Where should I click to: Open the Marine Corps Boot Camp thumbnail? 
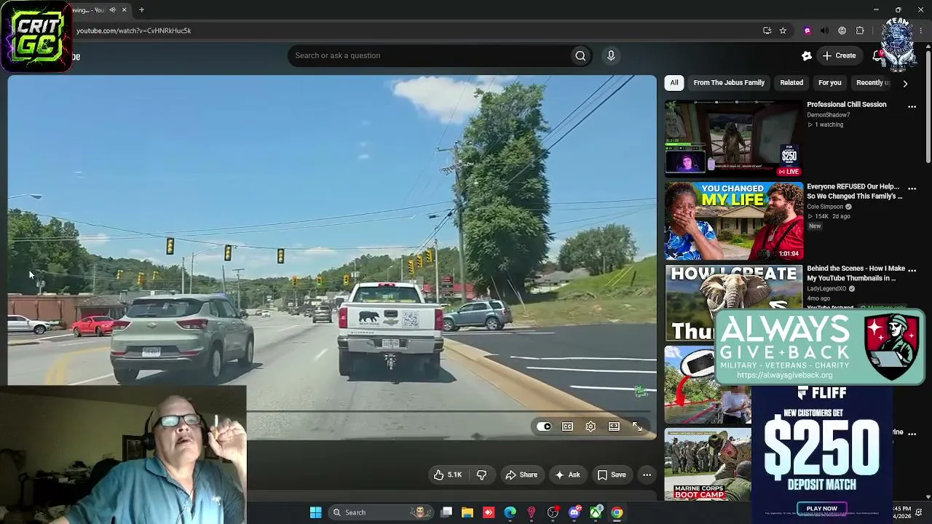(x=708, y=464)
